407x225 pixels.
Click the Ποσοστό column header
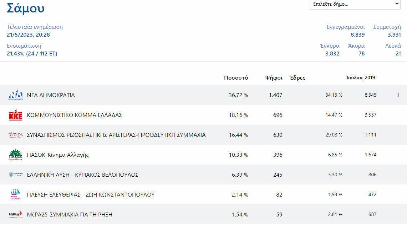236,77
